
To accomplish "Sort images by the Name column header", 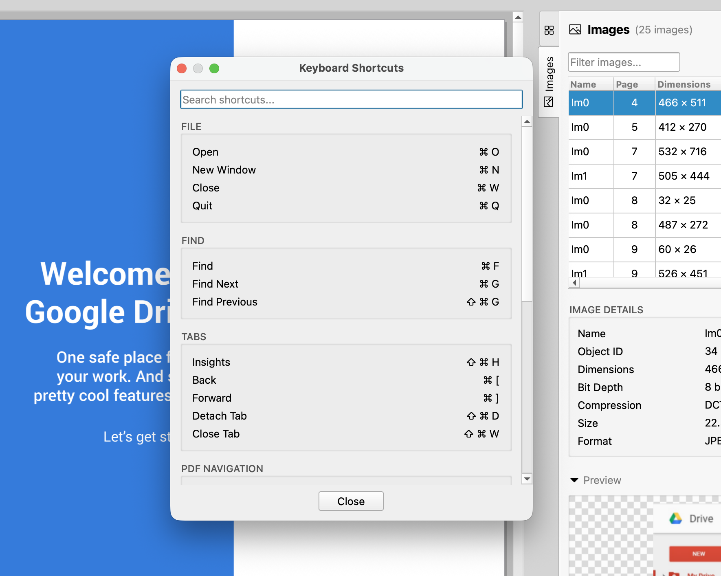I will (x=591, y=84).
